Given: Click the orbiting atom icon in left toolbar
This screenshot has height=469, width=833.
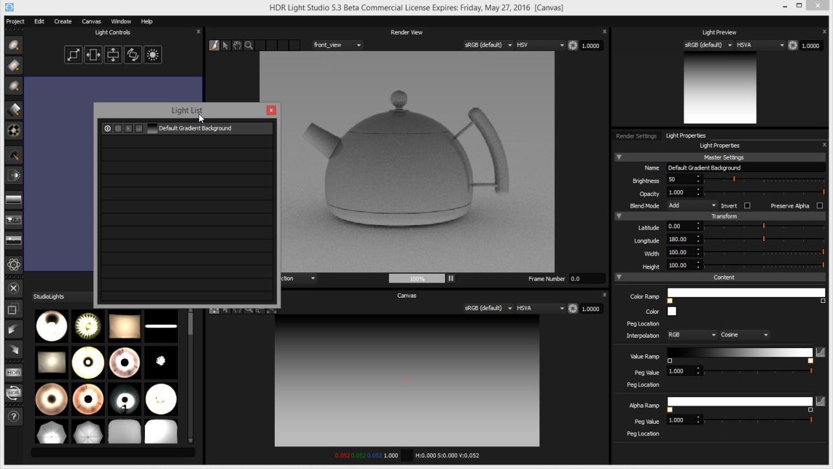Looking at the screenshot, I should tap(14, 265).
